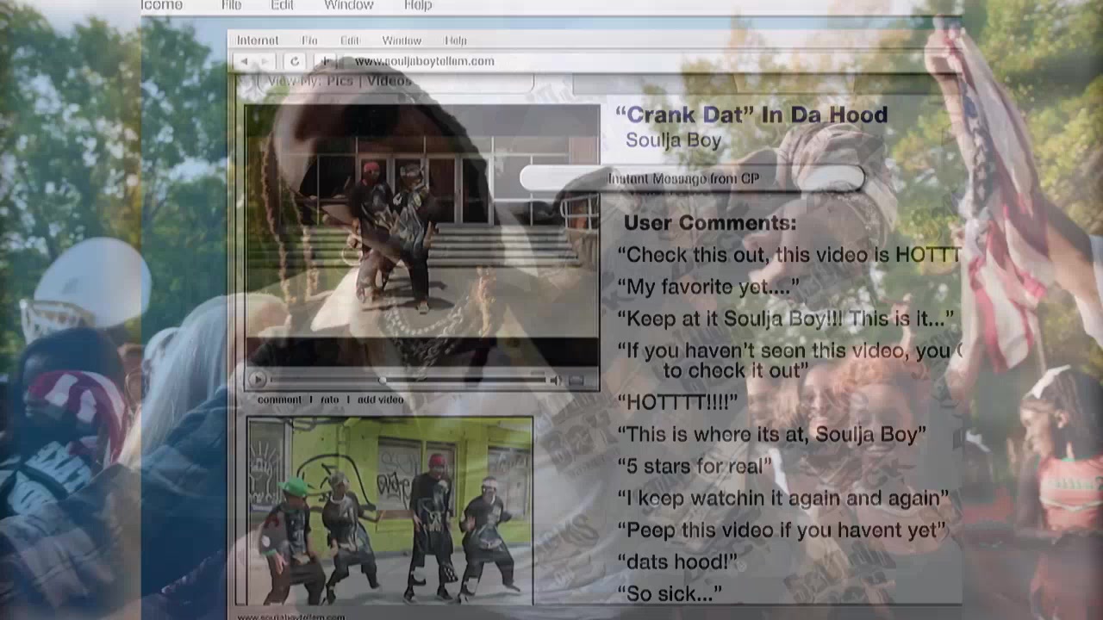Reload the page with refresh icon
The height and width of the screenshot is (620, 1103).
pos(295,61)
